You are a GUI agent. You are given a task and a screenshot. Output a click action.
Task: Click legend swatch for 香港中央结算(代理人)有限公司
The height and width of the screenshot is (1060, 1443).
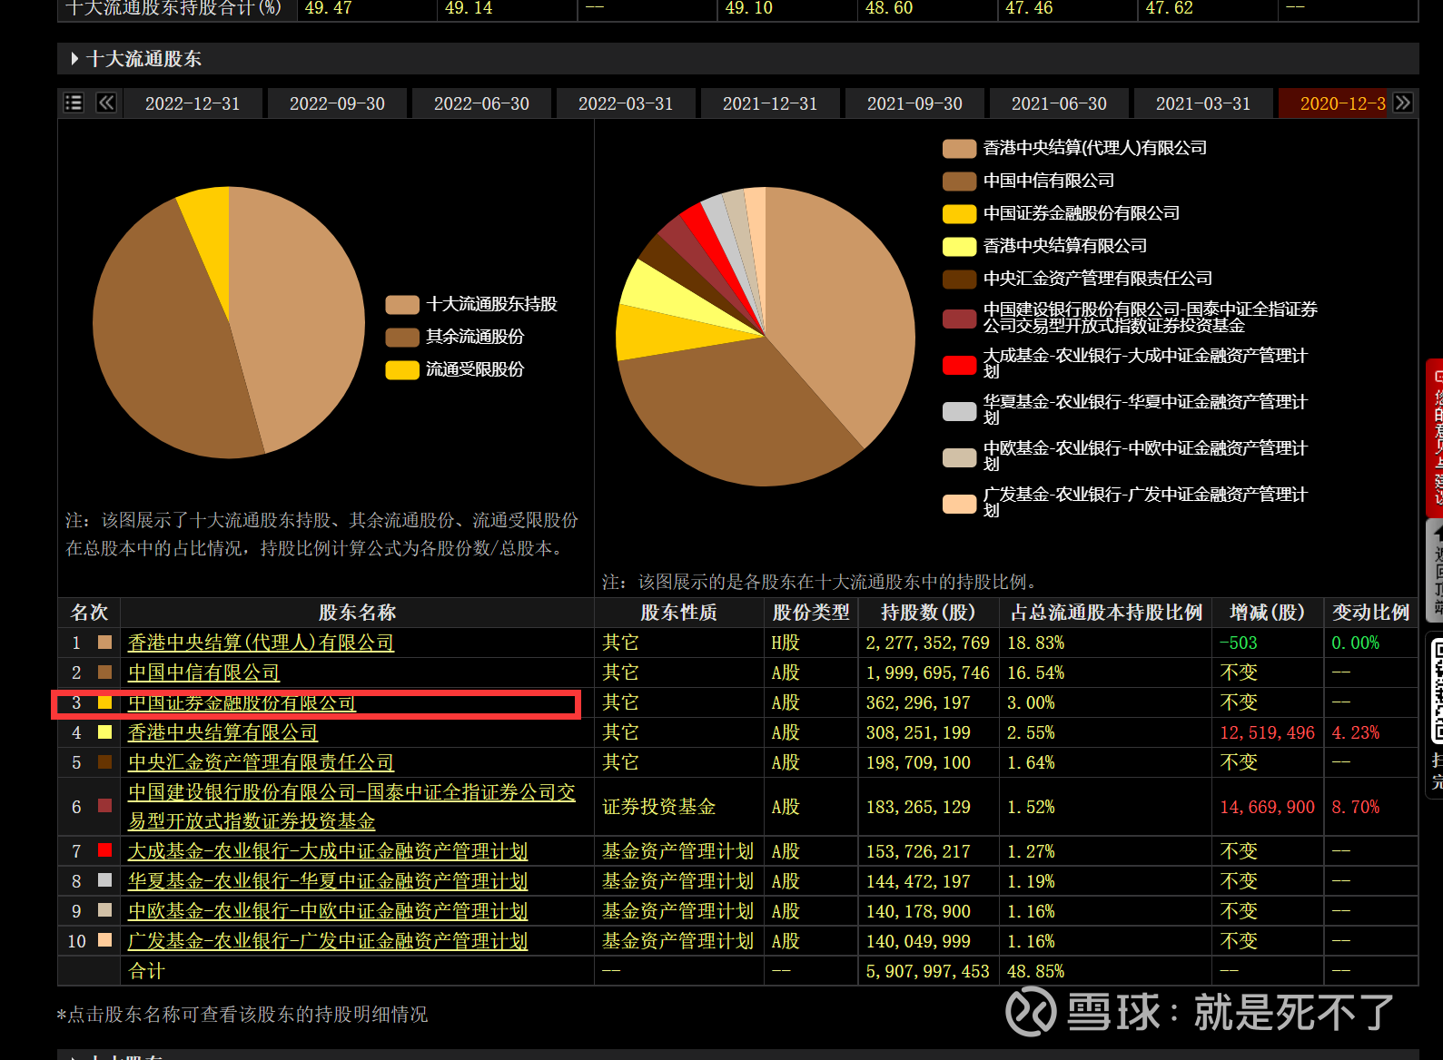click(959, 148)
